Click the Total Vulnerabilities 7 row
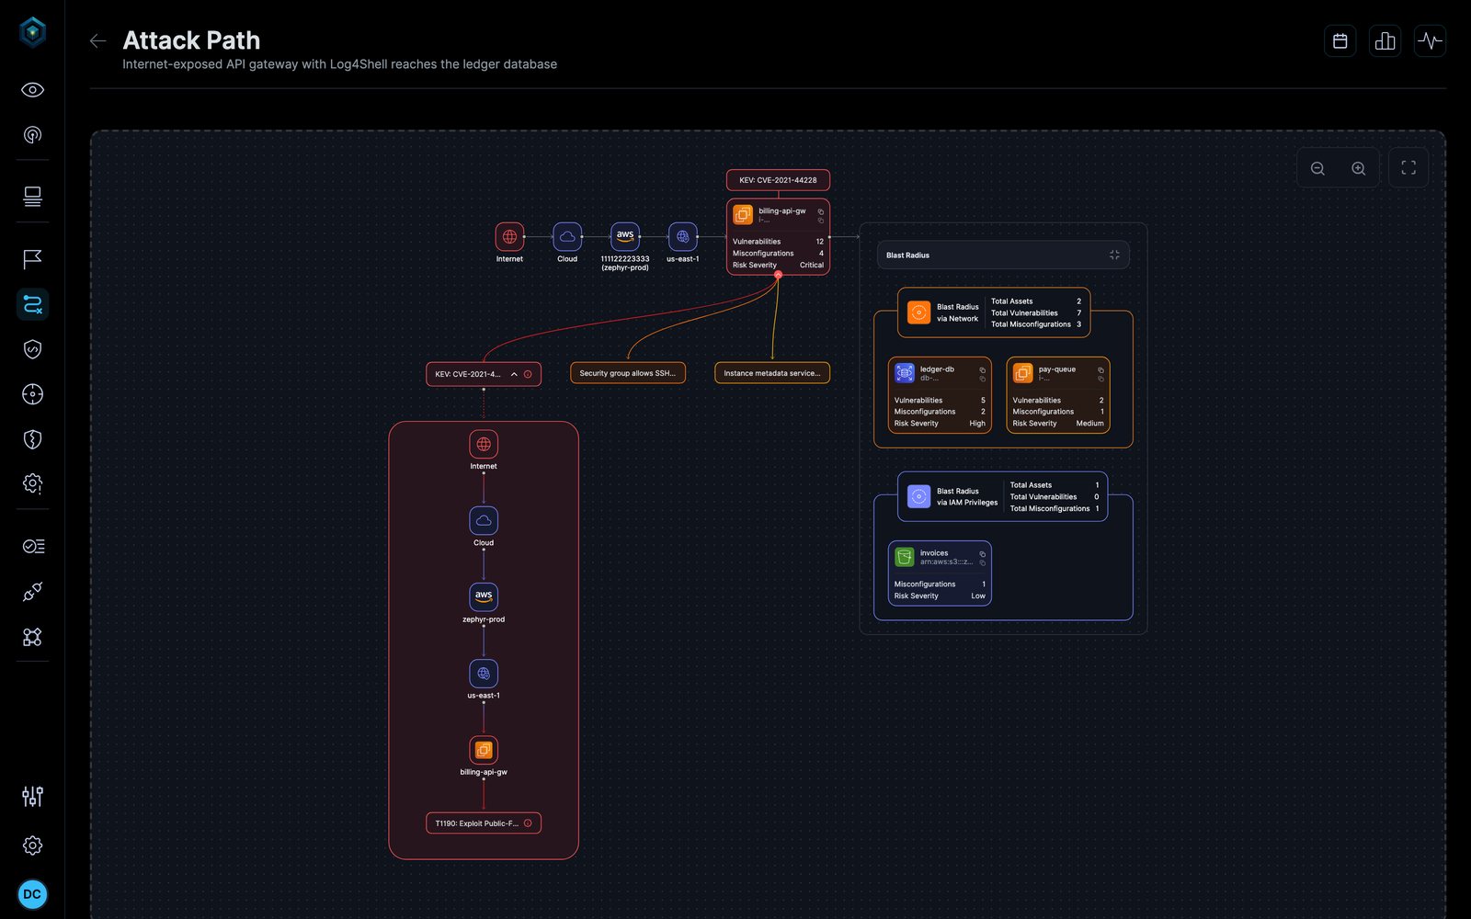This screenshot has width=1471, height=919. pos(1036,312)
